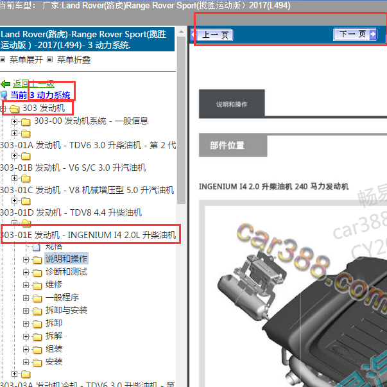
Task: Click the computer icon beside 当前
Action: tap(4, 95)
